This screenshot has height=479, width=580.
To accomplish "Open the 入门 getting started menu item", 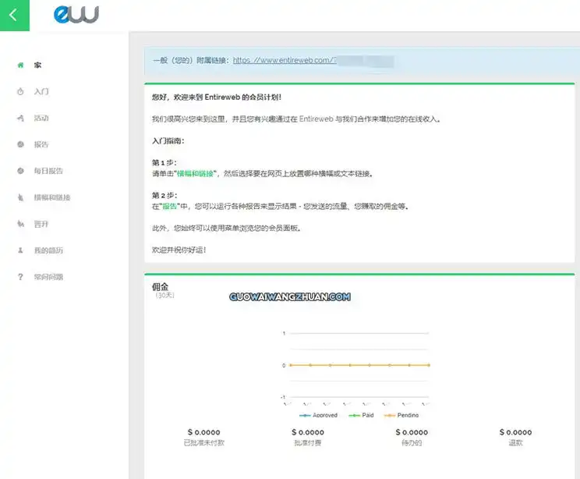I will click(x=41, y=91).
